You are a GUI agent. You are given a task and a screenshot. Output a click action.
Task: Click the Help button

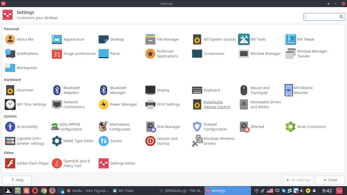pyautogui.click(x=17, y=180)
